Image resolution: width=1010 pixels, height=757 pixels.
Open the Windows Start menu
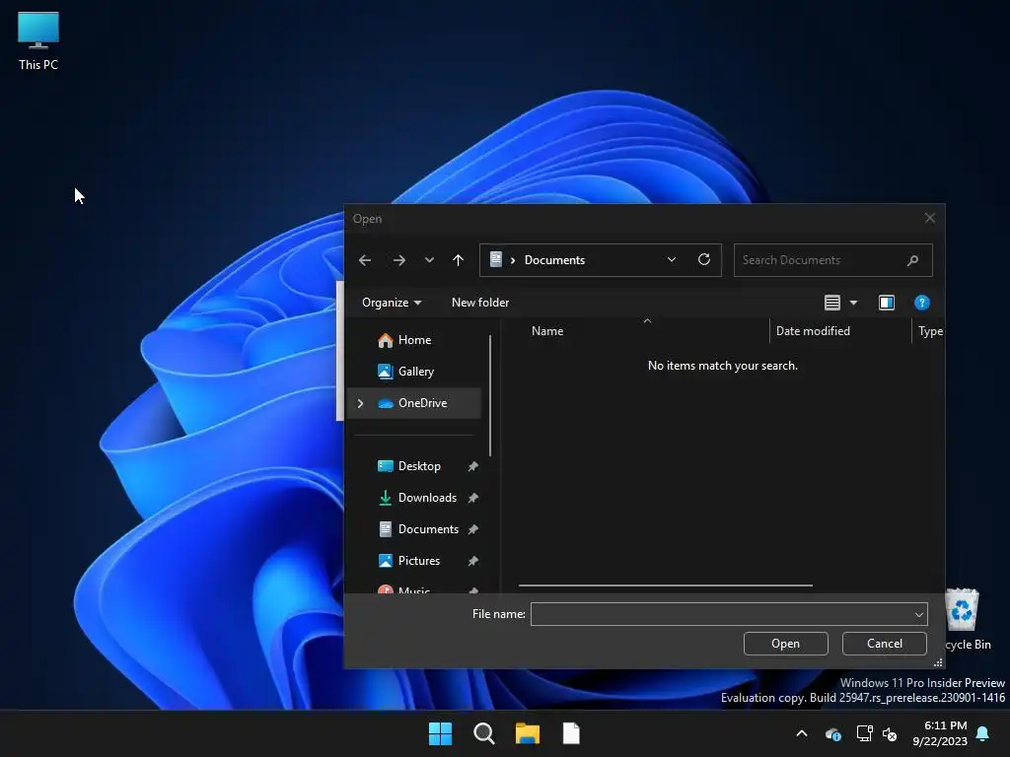pyautogui.click(x=441, y=733)
